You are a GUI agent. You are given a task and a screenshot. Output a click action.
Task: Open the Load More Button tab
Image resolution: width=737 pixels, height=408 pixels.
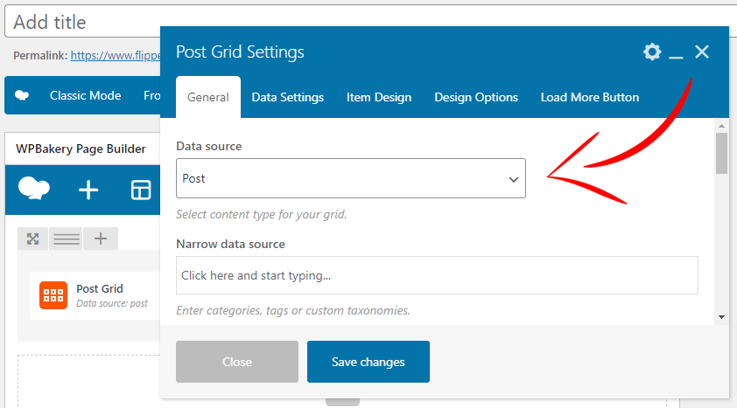pyautogui.click(x=590, y=97)
